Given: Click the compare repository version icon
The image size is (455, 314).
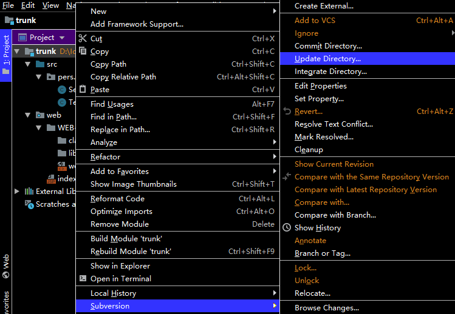Looking at the screenshot, I should (x=287, y=176).
